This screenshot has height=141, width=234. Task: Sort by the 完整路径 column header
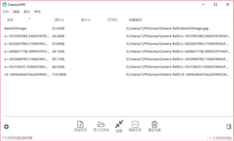point(135,20)
